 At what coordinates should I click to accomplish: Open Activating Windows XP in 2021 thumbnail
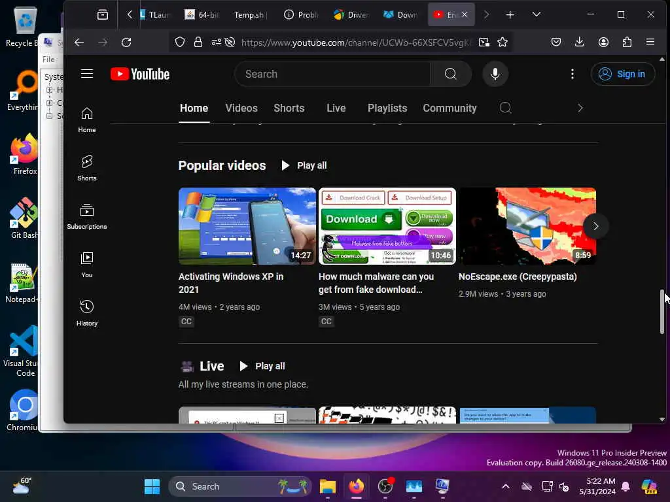coord(247,226)
